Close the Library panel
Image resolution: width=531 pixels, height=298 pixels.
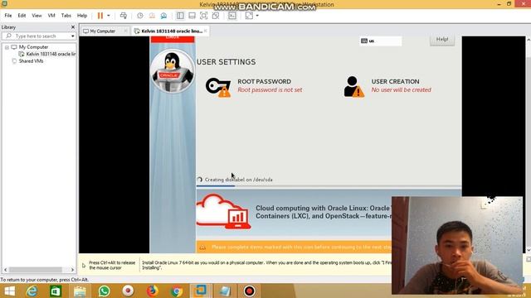tap(73, 27)
